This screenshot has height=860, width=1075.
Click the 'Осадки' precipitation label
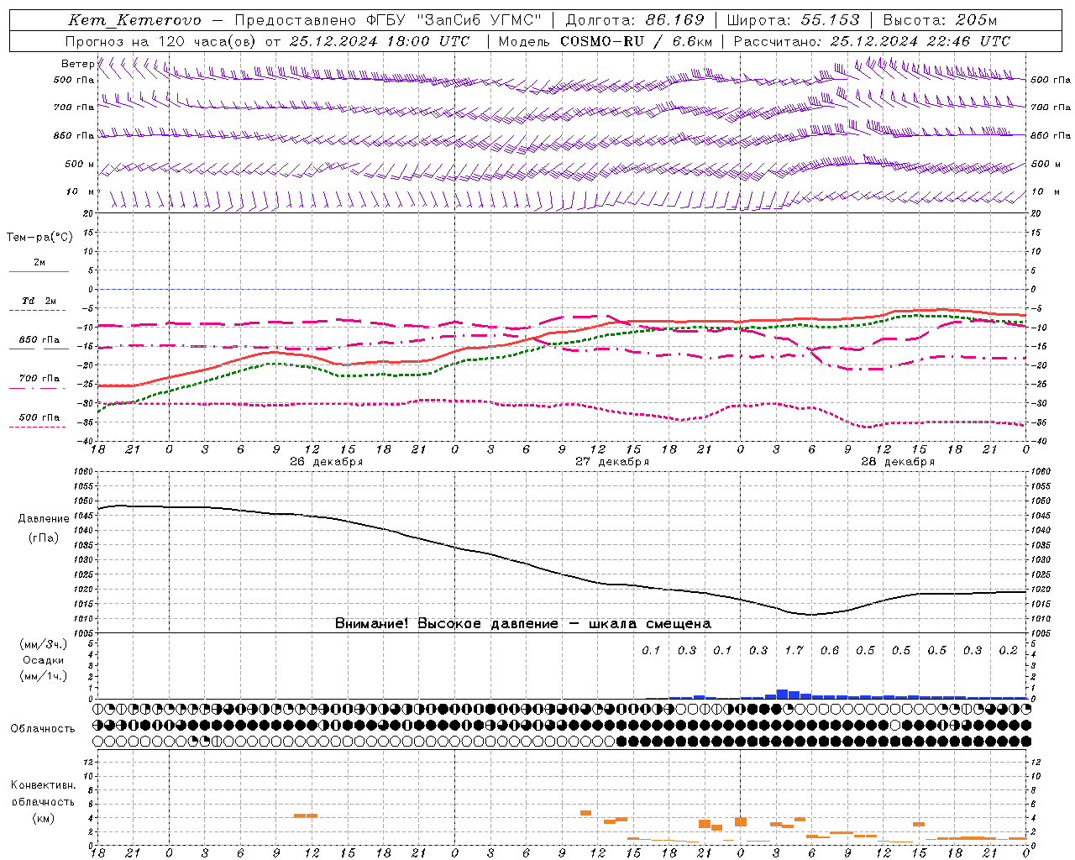[x=44, y=660]
